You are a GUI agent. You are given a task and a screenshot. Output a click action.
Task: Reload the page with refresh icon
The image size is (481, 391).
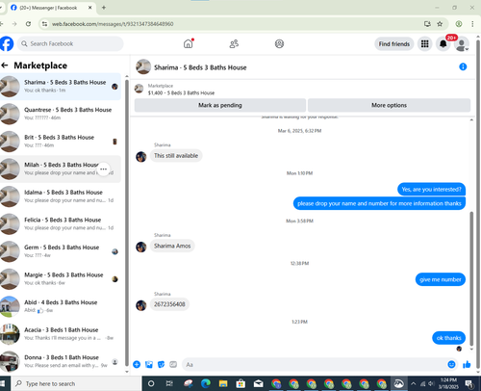[28, 24]
